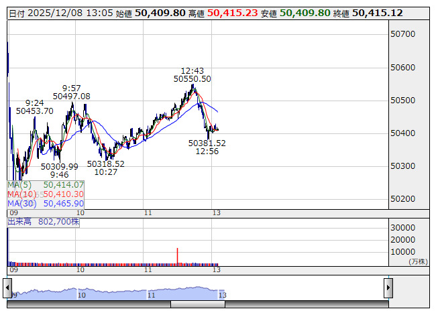Click the (万株) volume unit label
This screenshot has width=438, height=315.
coord(418,261)
